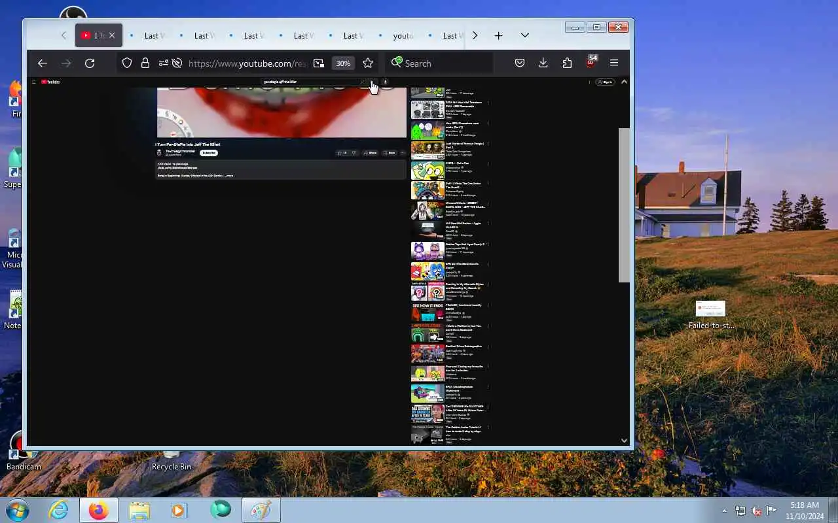Click the channel avatar beside TheCreepyChronicler
The image size is (838, 523).
(x=159, y=153)
